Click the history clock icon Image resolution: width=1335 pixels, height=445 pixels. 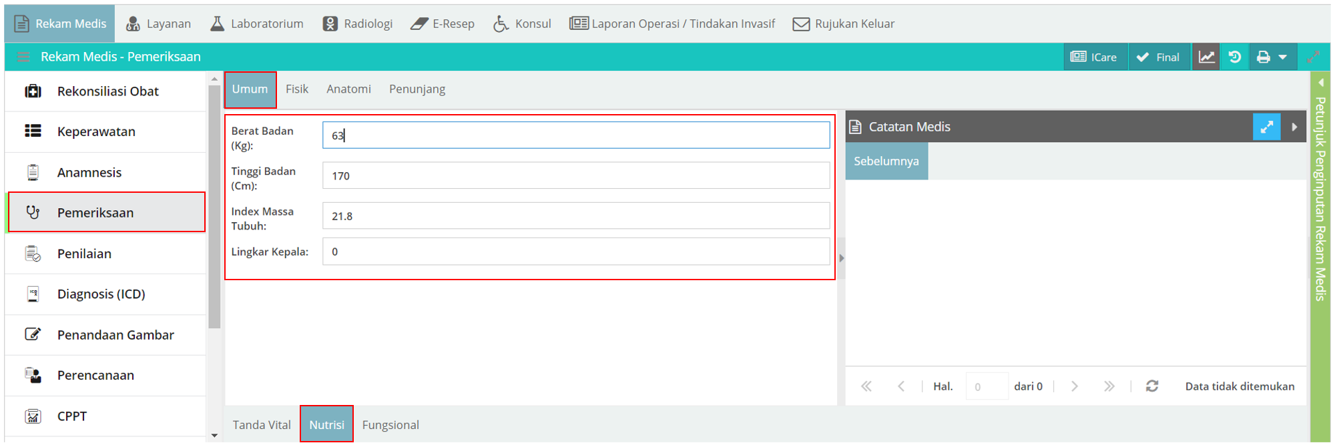click(1235, 57)
